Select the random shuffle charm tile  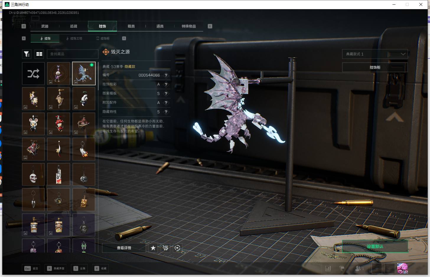click(x=33, y=73)
